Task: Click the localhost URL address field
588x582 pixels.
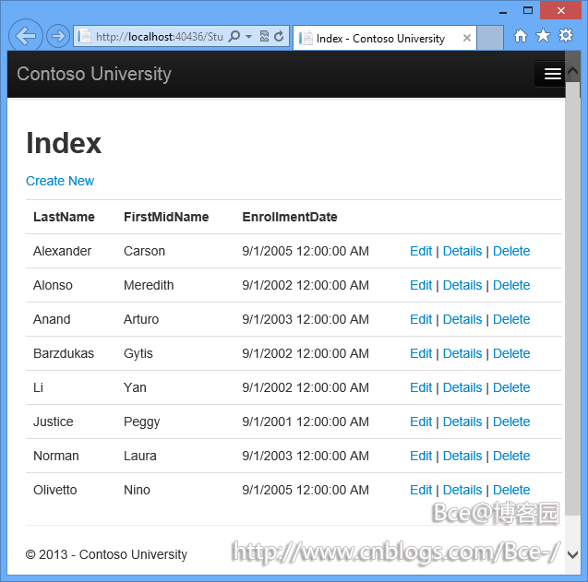Action: pos(159,36)
